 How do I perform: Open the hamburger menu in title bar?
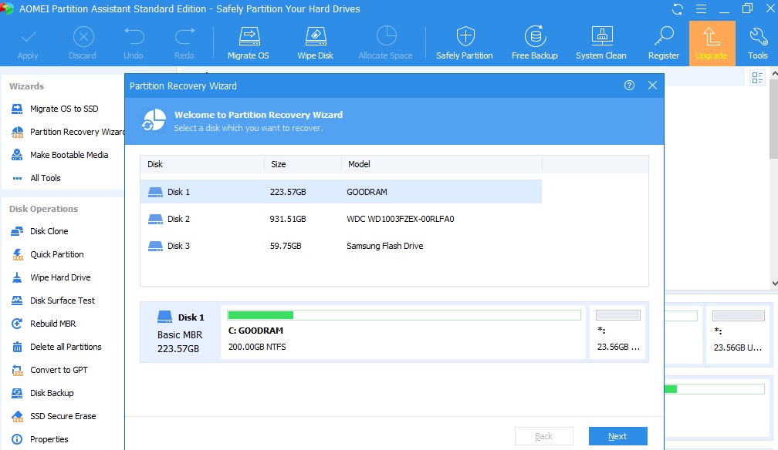point(701,9)
